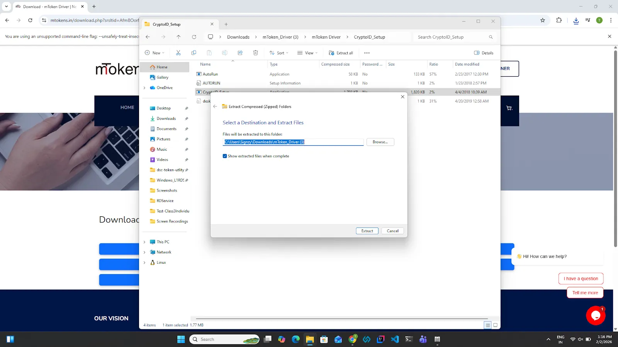This screenshot has height=347, width=618.
Task: Click the Delete trash icon in Explorer toolbar
Action: (255, 53)
